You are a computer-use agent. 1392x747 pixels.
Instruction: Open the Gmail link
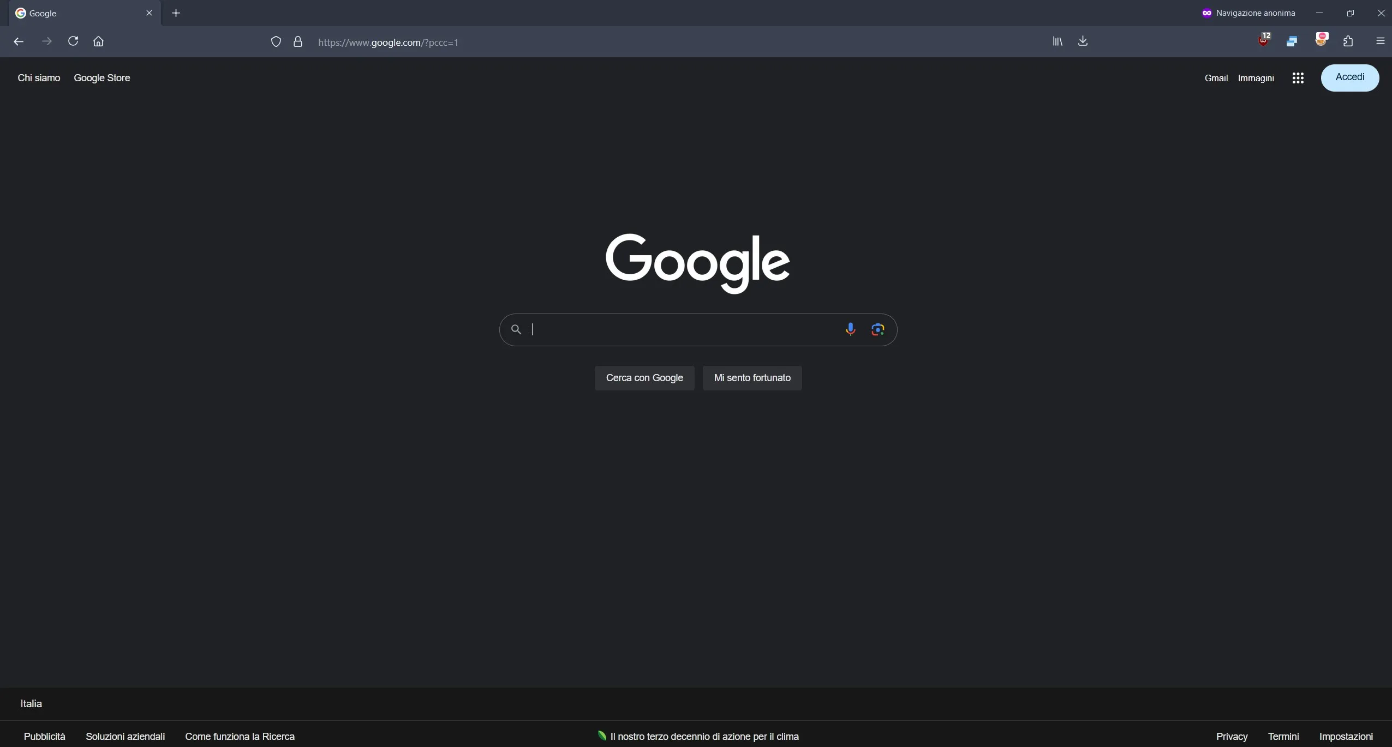point(1216,78)
